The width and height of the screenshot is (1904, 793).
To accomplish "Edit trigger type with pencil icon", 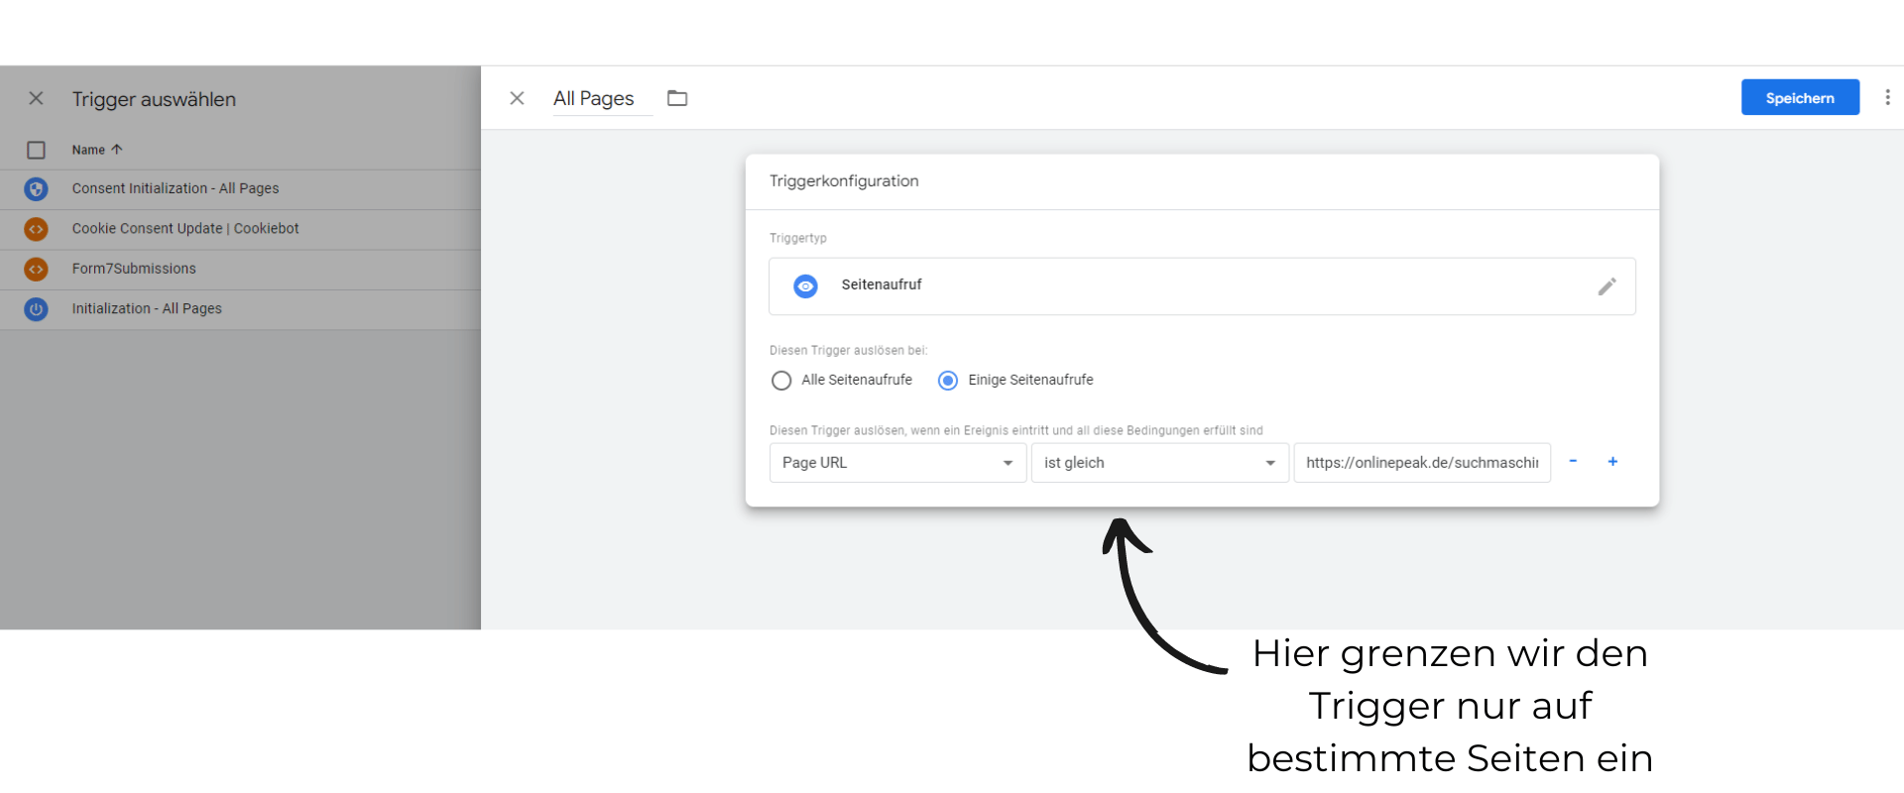I will click(1606, 286).
